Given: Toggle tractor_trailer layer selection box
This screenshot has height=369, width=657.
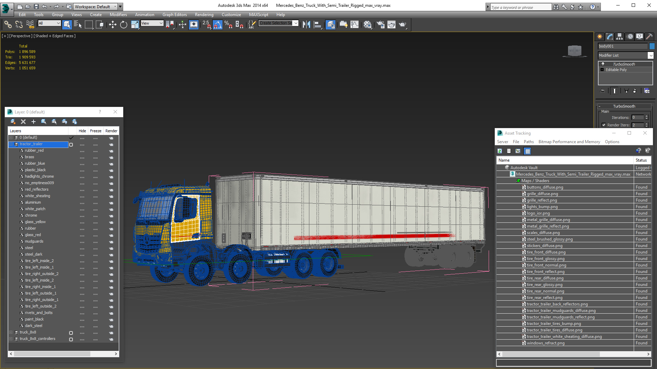Looking at the screenshot, I should (x=71, y=145).
